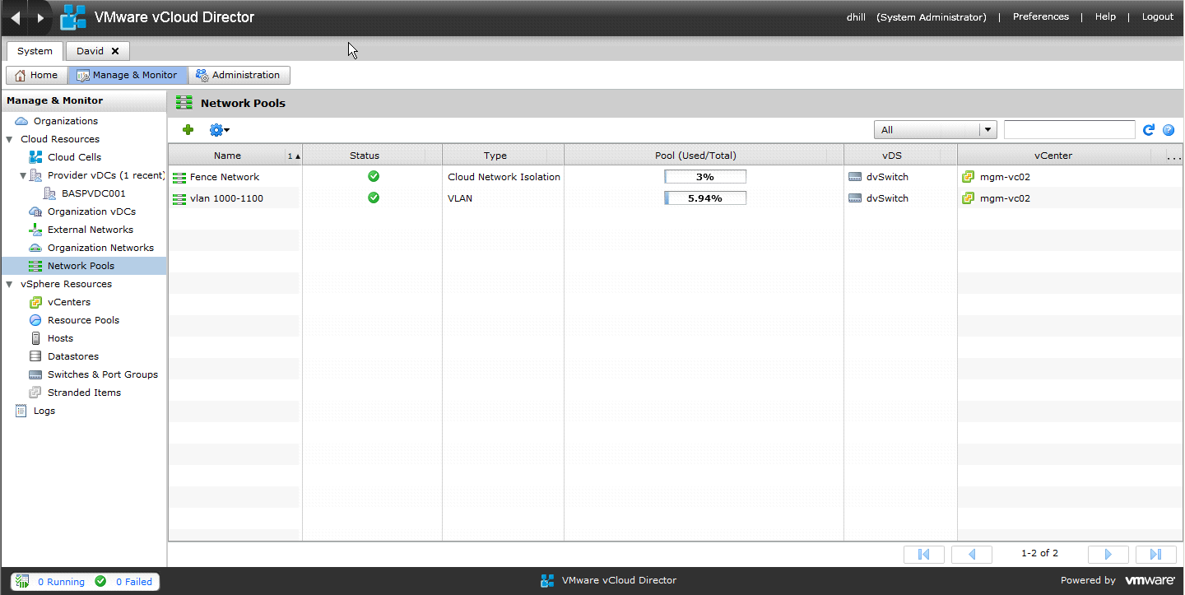Open the Manage & Monitor section

(128, 75)
